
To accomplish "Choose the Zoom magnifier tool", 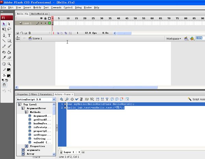I will click(9, 64).
